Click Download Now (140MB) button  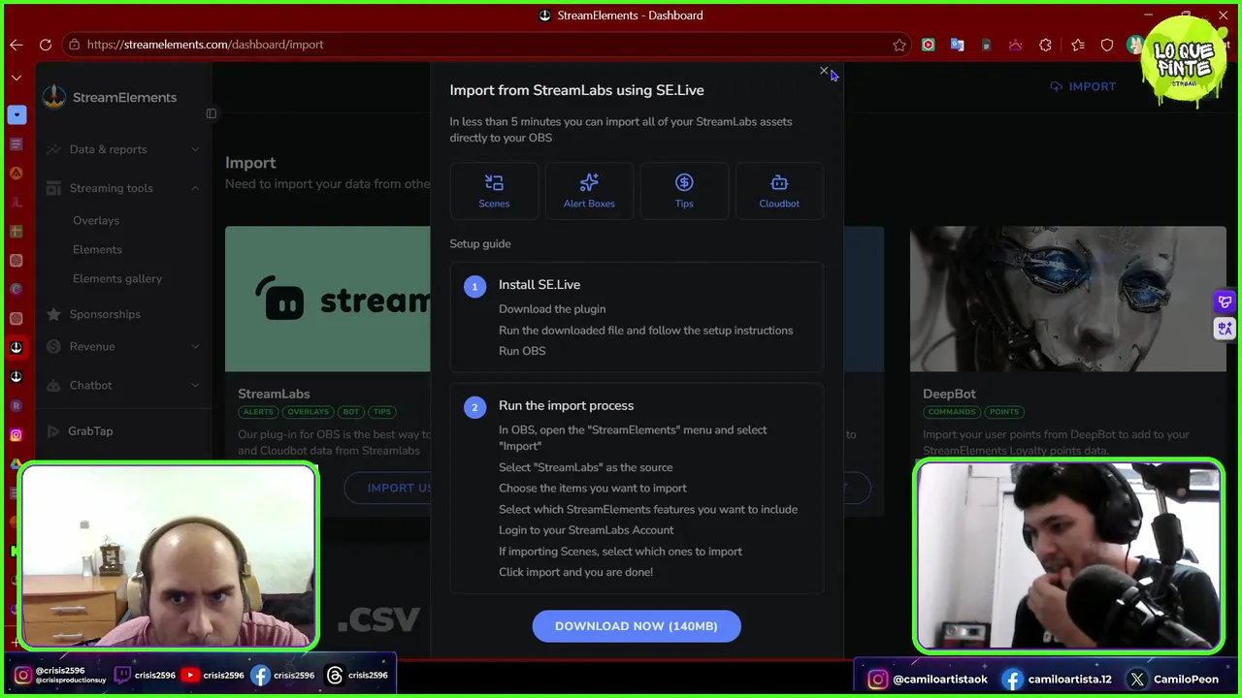click(637, 626)
